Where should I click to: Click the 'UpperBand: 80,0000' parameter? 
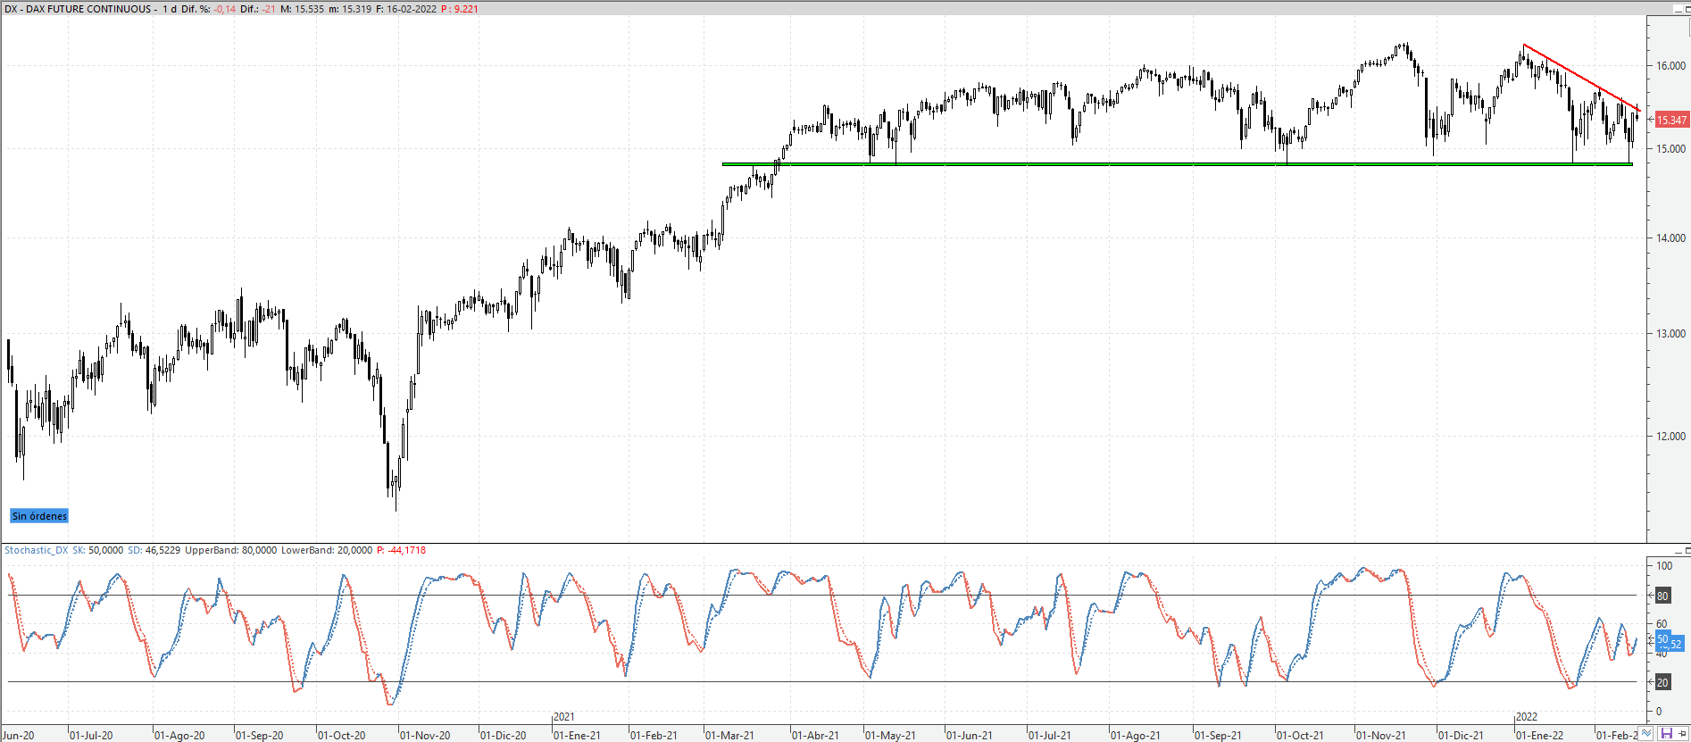[x=230, y=550]
